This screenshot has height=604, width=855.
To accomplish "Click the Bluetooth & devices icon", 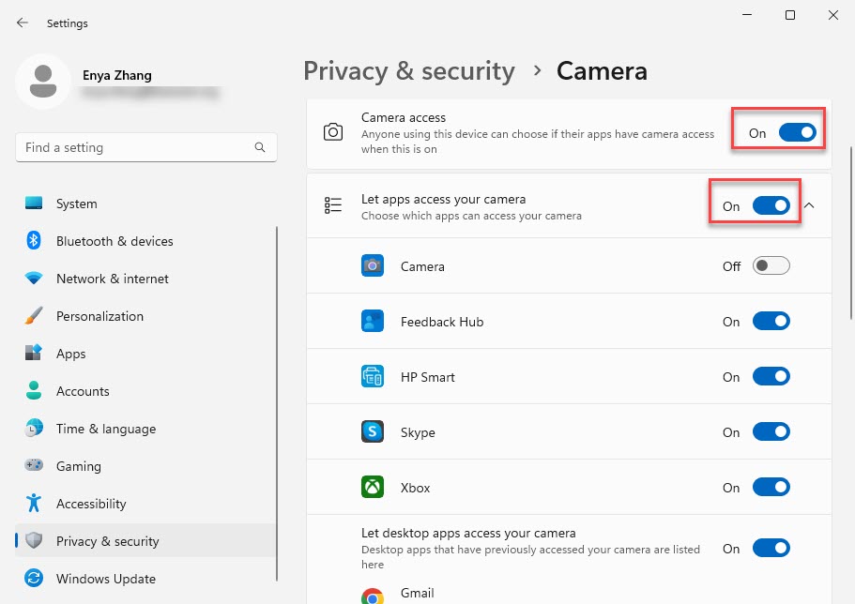I will click(34, 241).
